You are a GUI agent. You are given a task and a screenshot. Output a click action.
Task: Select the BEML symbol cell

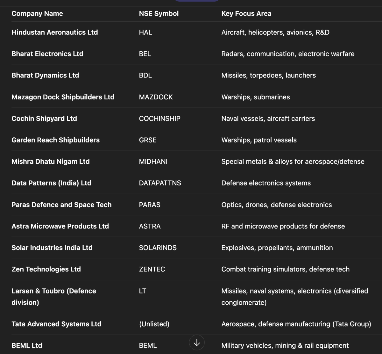click(148, 346)
